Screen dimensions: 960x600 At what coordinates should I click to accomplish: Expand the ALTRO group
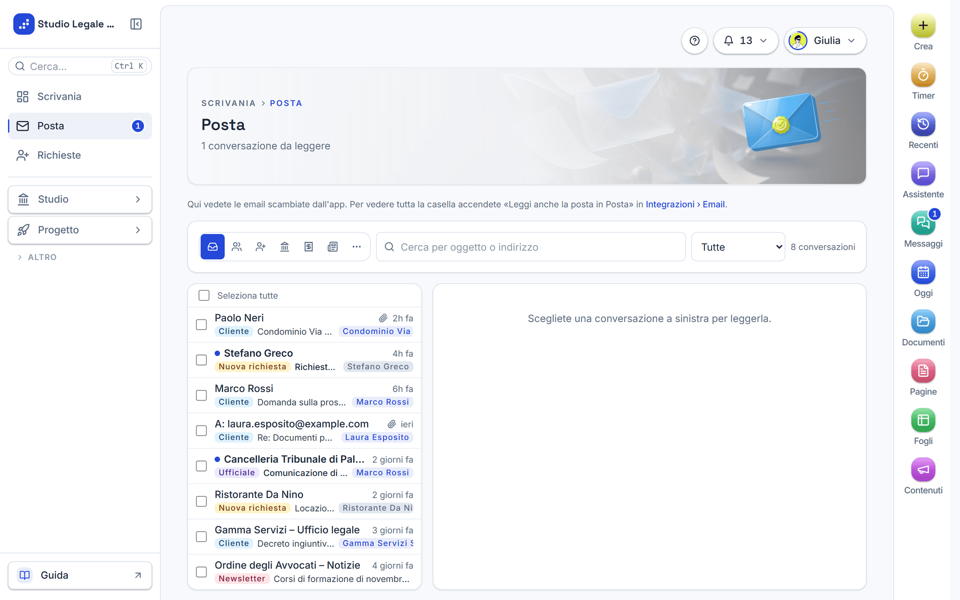(37, 257)
